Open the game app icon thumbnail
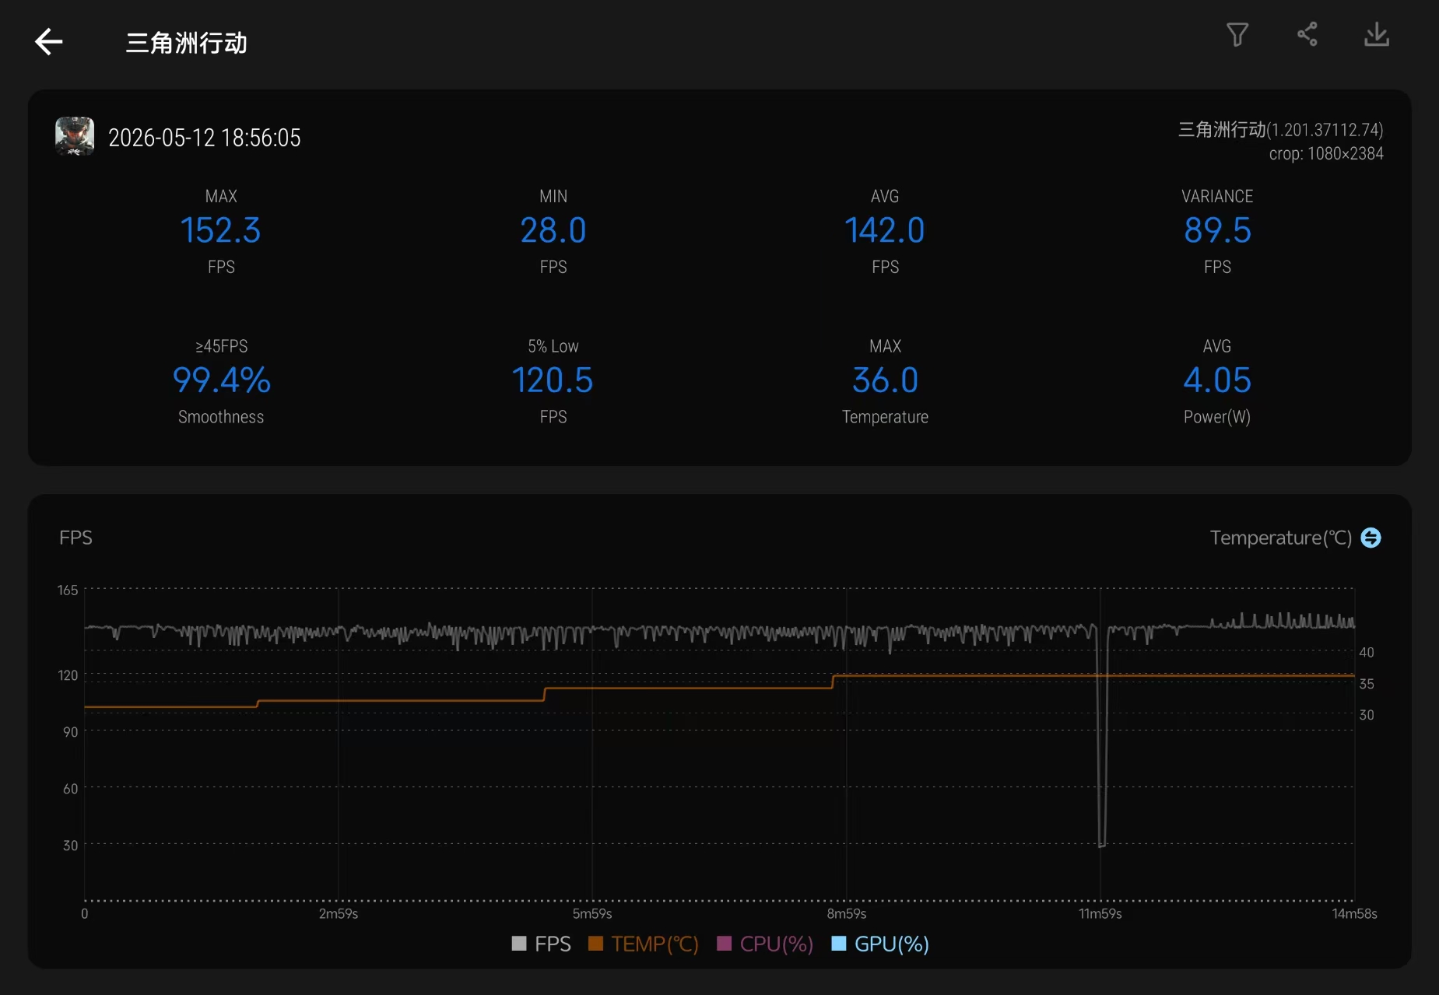Screen dimensions: 1439x995 click(x=75, y=136)
